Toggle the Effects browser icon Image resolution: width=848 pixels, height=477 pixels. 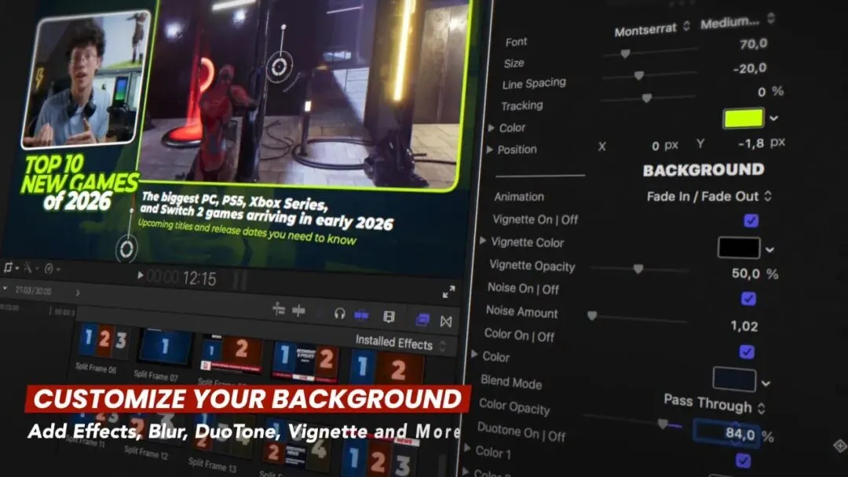[x=422, y=320]
